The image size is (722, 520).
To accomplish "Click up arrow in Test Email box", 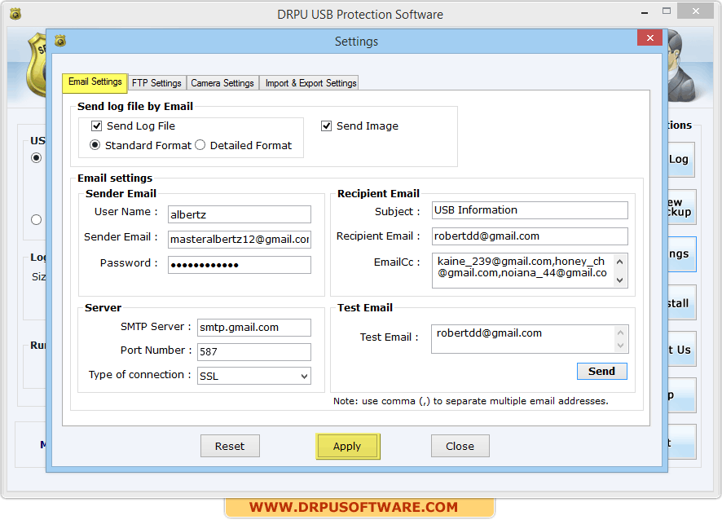I will (x=620, y=333).
